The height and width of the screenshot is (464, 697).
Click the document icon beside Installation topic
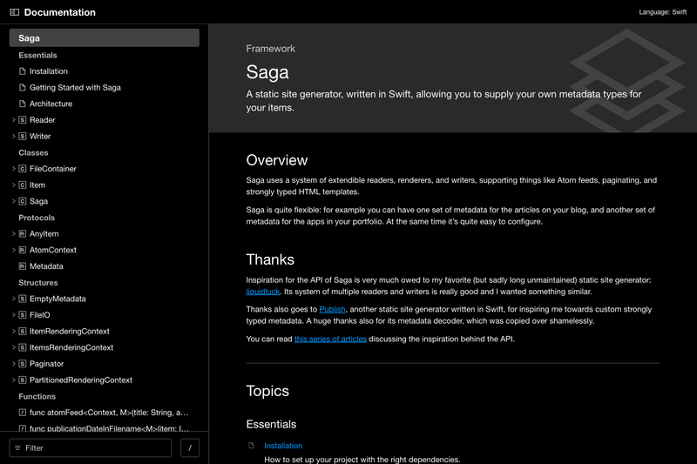click(x=252, y=446)
